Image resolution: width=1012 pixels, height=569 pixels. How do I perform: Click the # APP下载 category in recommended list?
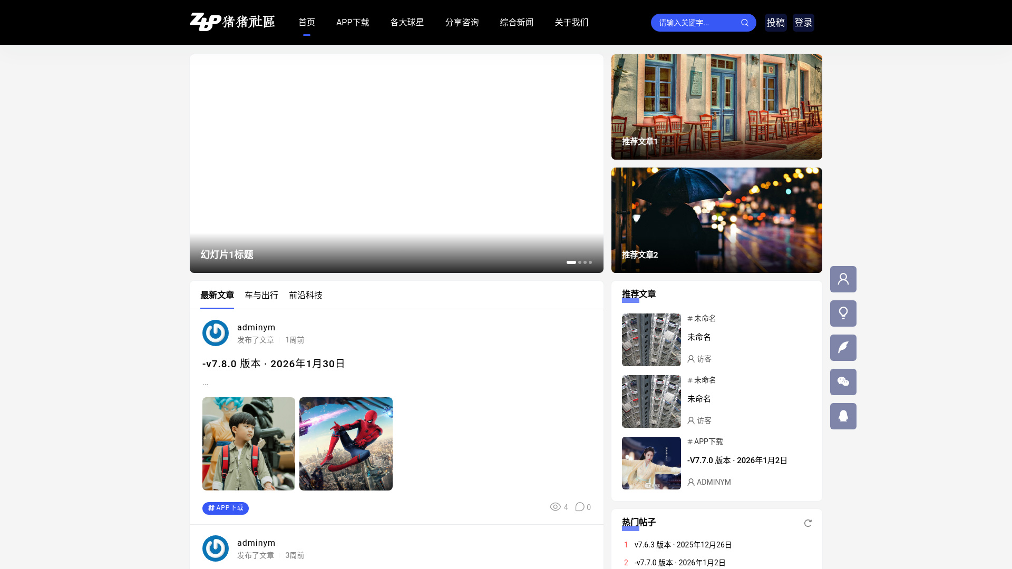click(705, 442)
